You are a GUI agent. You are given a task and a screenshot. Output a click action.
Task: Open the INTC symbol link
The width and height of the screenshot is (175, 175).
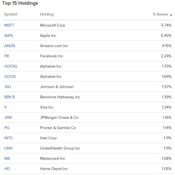(x=9, y=138)
